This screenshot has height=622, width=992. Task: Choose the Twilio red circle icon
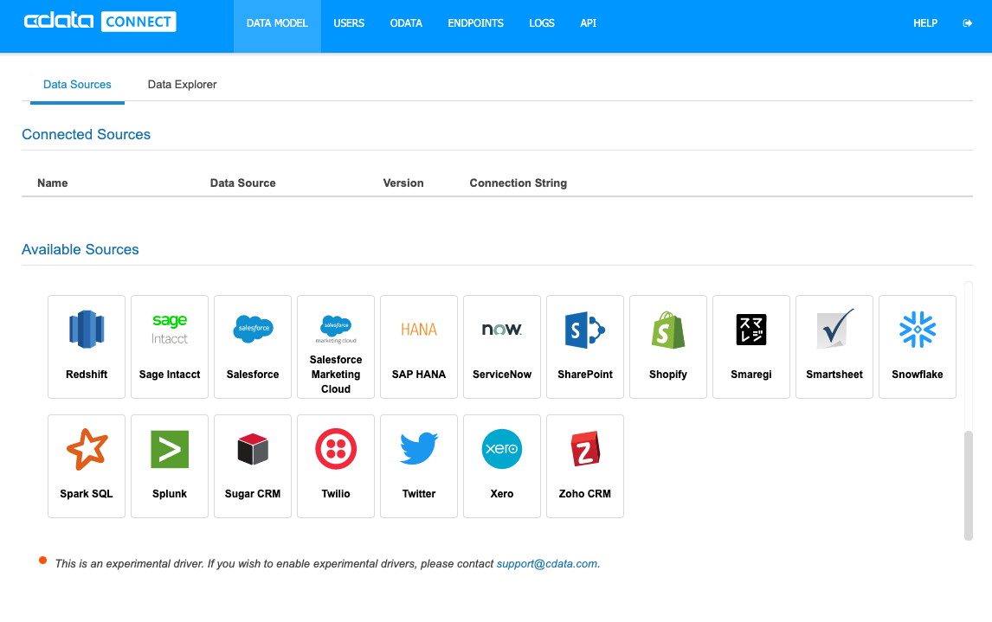336,449
